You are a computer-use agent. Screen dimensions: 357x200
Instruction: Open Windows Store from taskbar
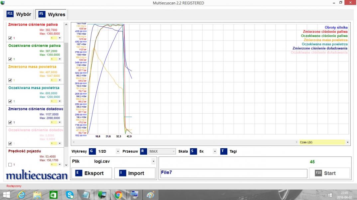(54, 195)
